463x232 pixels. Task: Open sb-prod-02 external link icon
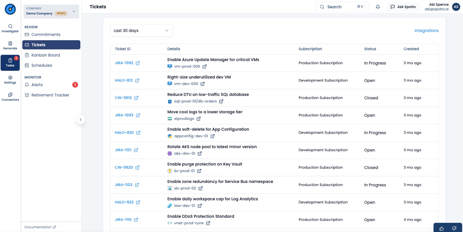(x=201, y=188)
